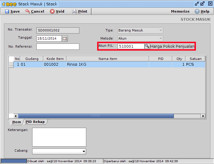This screenshot has height=164, width=214.
Task: Select the Kode Item cell 001002
Action: [55, 64]
